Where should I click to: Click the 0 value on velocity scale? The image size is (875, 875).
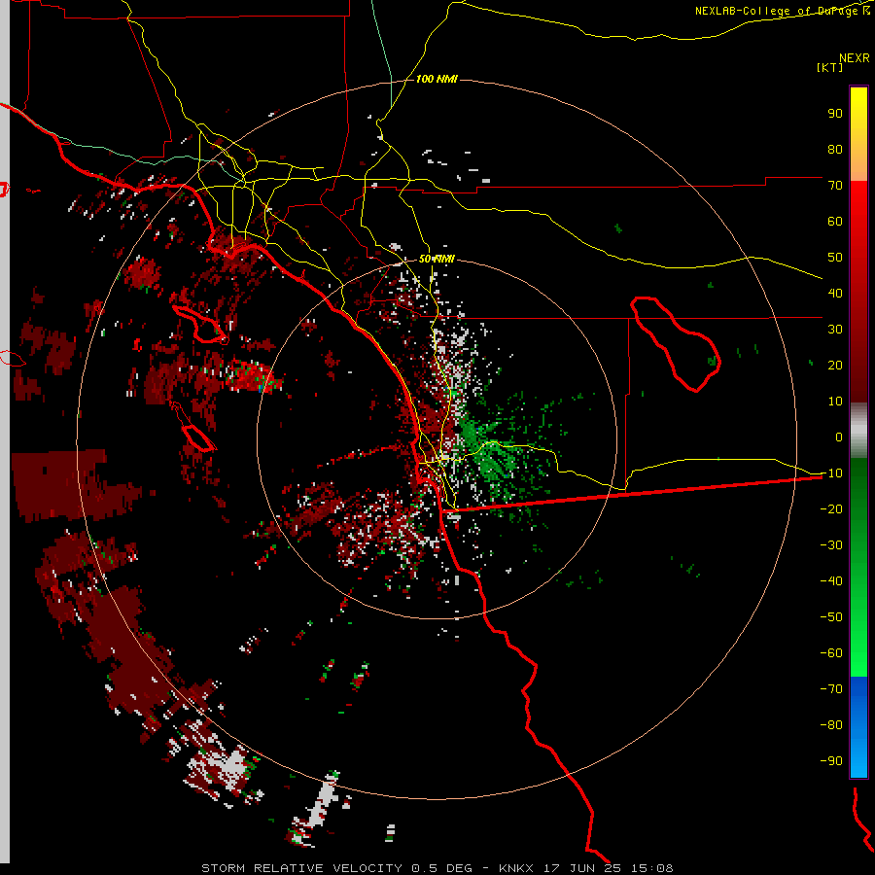click(x=839, y=437)
